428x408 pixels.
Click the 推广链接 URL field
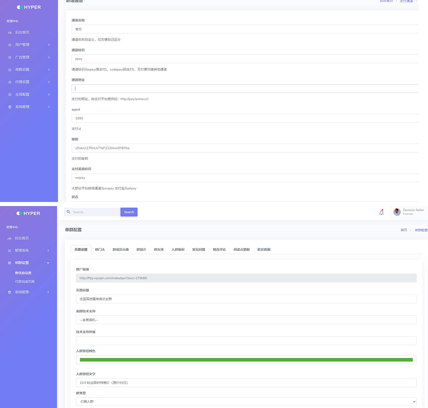246,278
